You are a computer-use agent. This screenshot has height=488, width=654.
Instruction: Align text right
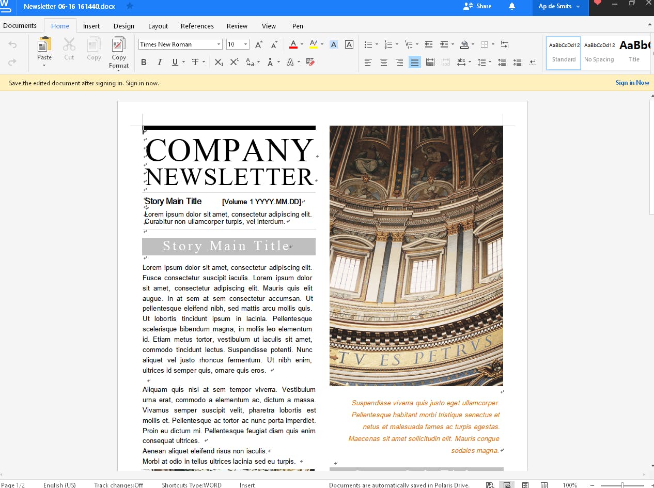click(x=399, y=62)
